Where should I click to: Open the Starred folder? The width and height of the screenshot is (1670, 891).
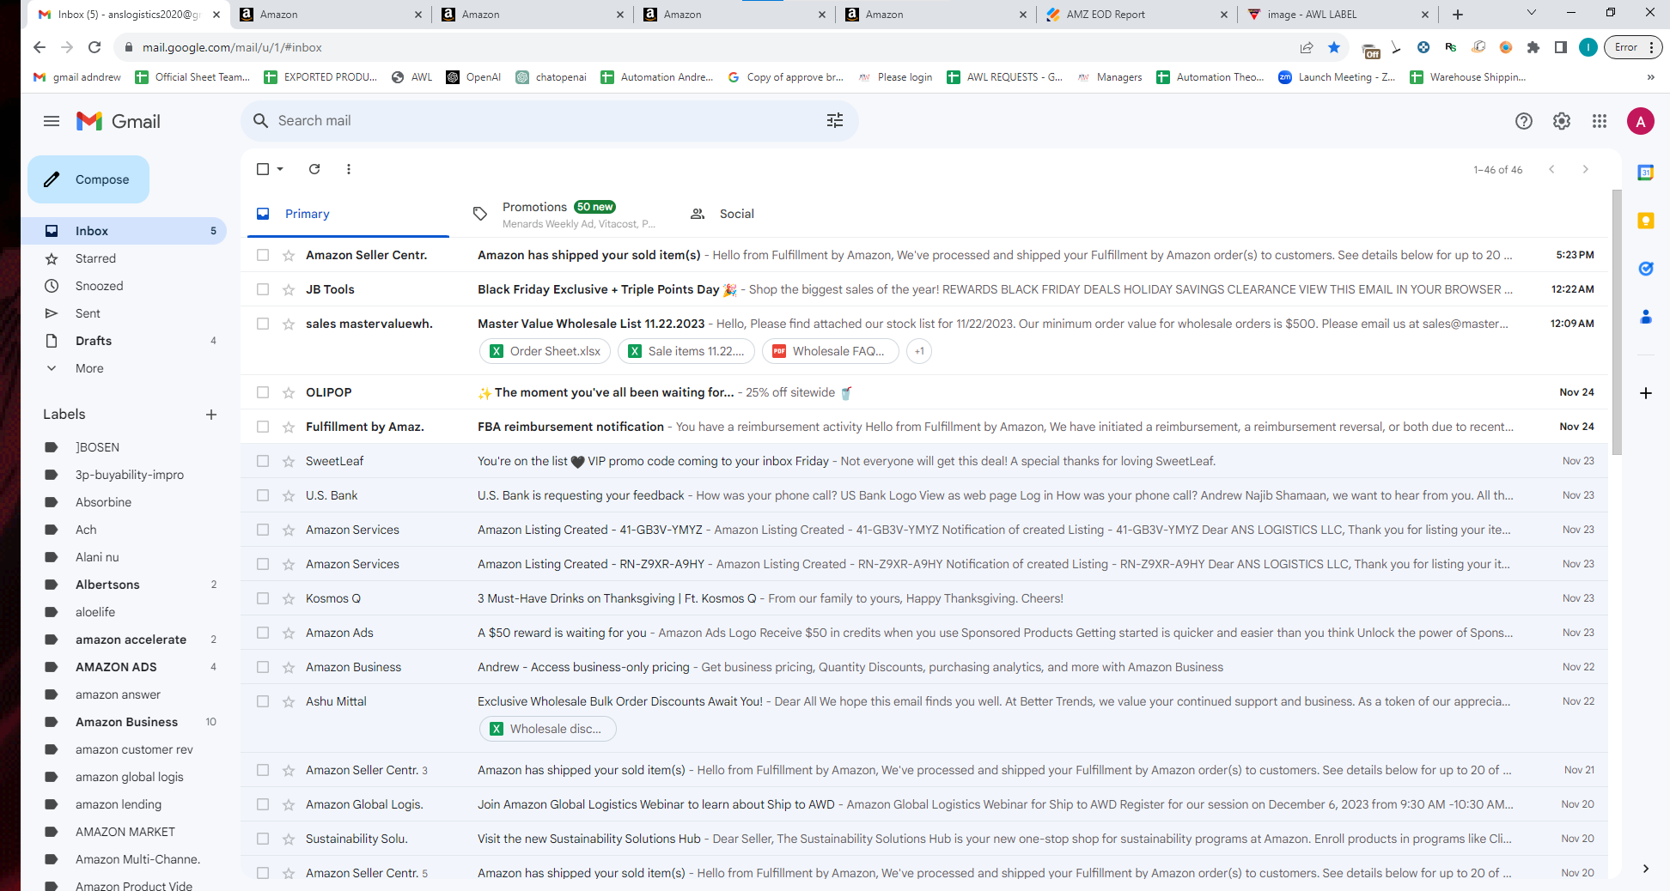(95, 258)
